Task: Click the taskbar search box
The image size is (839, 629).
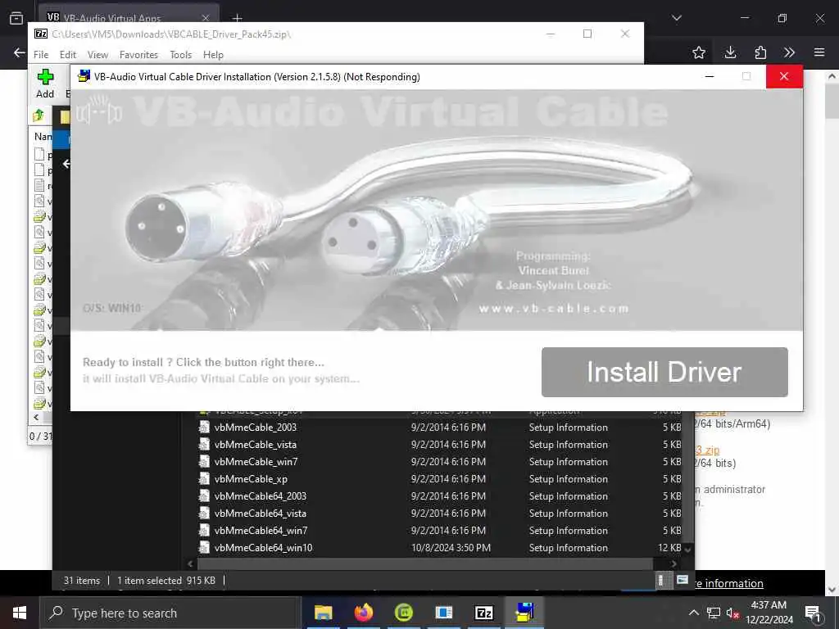Action: pos(170,613)
